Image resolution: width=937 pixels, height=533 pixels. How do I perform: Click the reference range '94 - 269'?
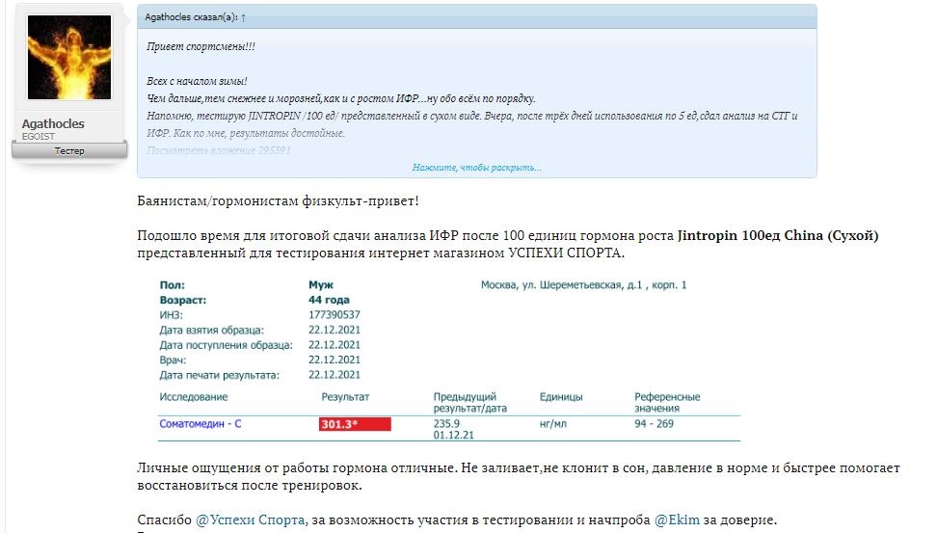(x=654, y=424)
